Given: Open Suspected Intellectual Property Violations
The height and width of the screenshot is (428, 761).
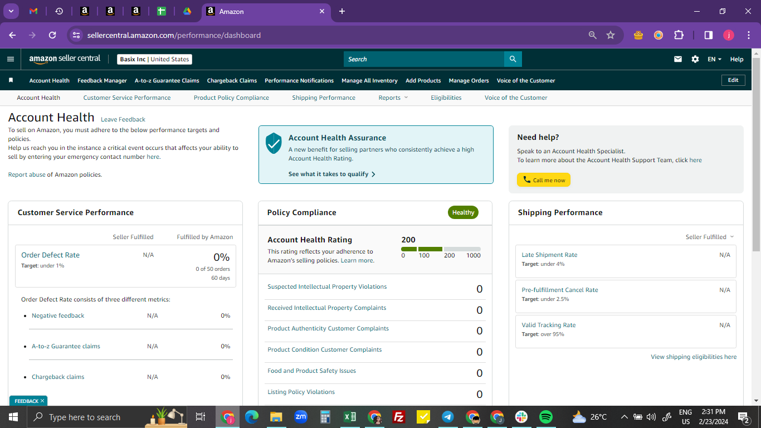Looking at the screenshot, I should [327, 286].
